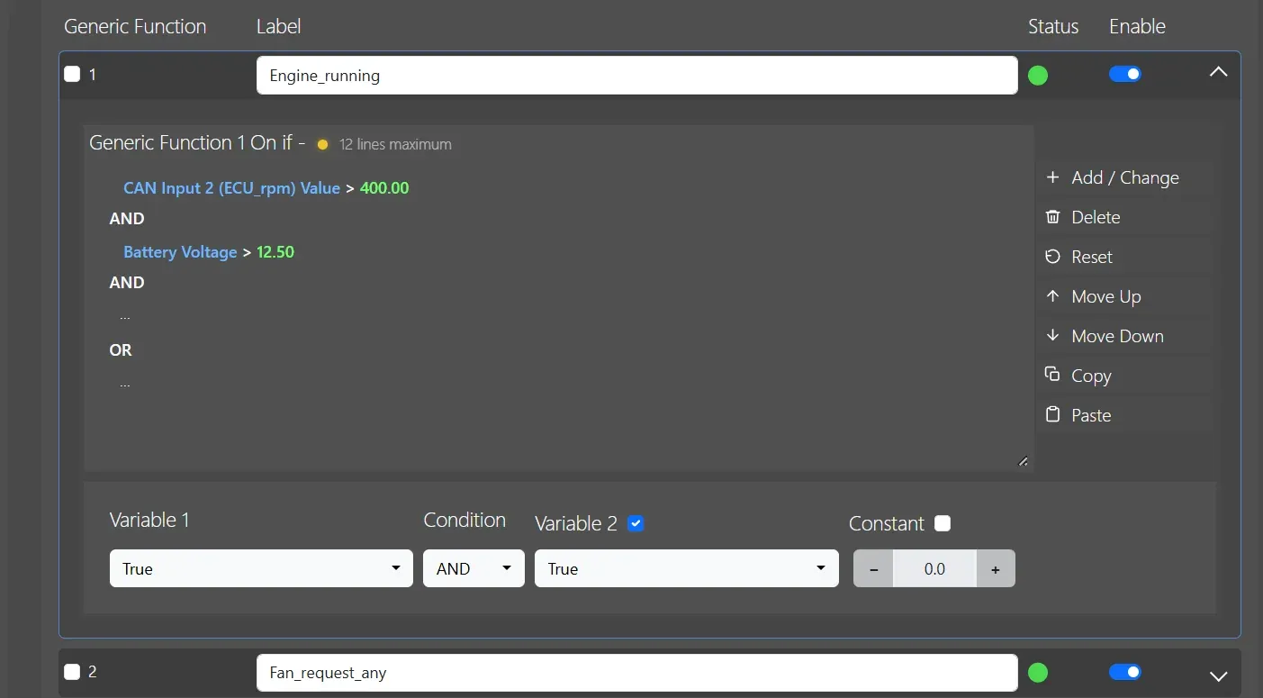Click the Add / Change plus icon
Image resolution: width=1263 pixels, height=698 pixels.
[x=1052, y=177]
